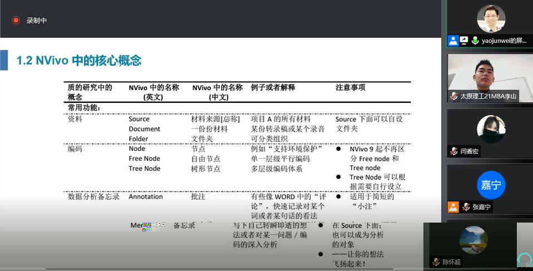This screenshot has width=533, height=271.
Task: Click the 闫香宏 name label
Action: [470, 151]
